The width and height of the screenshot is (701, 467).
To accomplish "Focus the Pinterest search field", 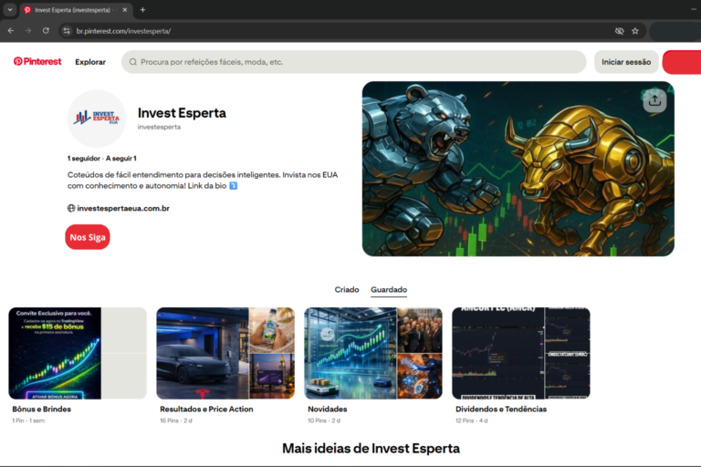I will click(353, 62).
